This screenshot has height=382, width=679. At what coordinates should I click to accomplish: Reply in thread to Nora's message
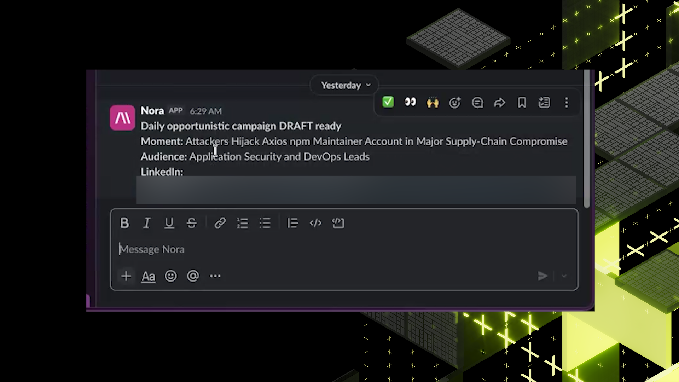[477, 103]
